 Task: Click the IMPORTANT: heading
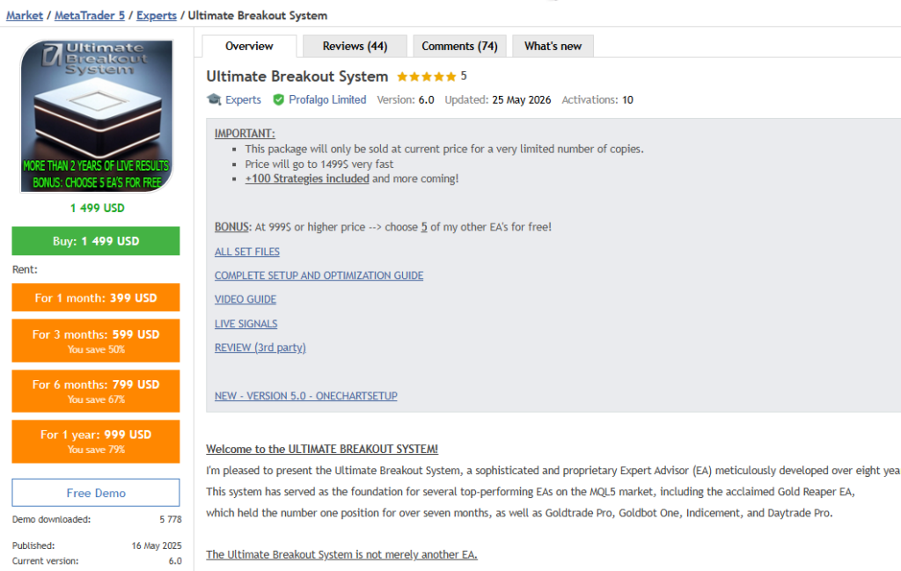pos(245,133)
